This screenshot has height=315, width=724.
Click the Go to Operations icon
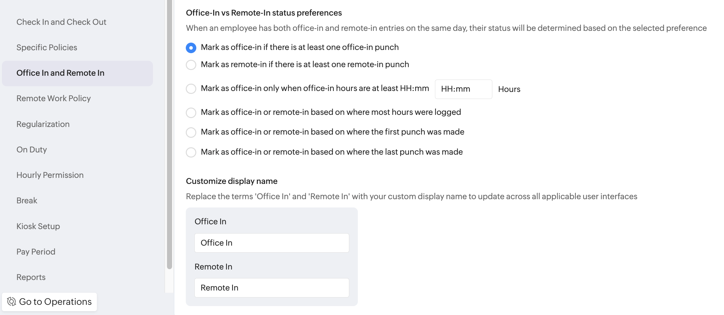(x=11, y=301)
